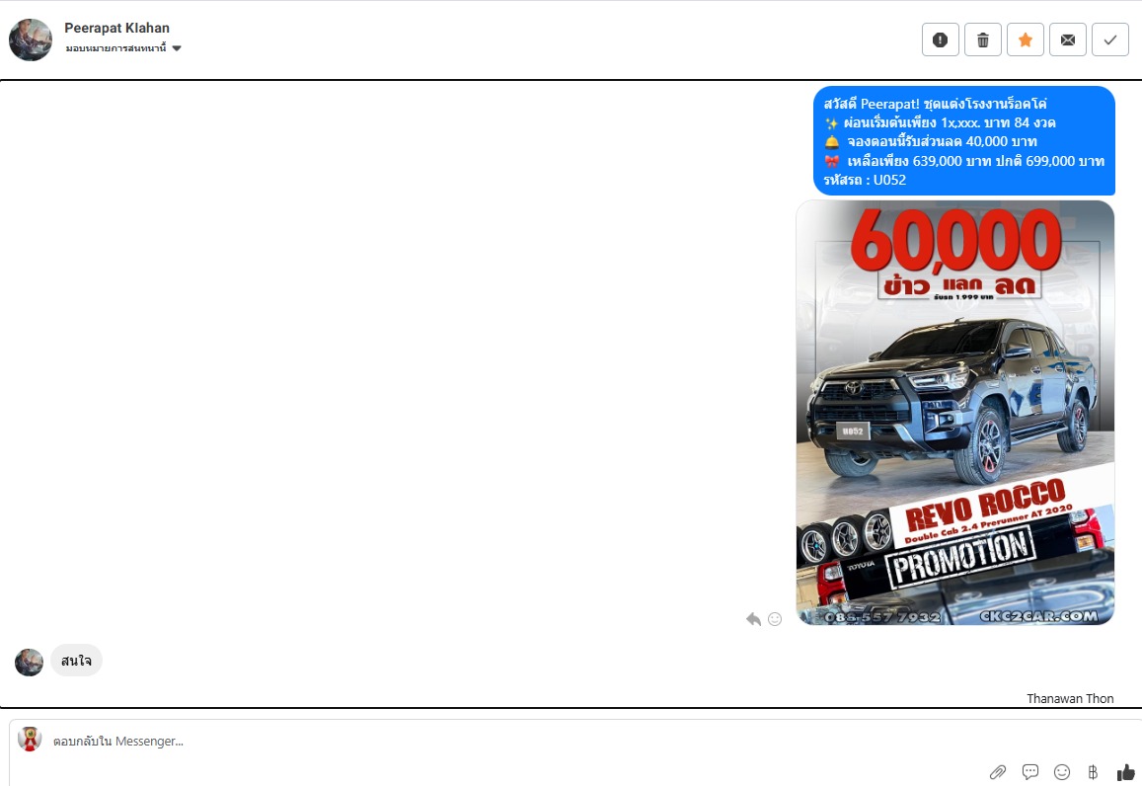Reply to the image message with arrow icon
The height and width of the screenshot is (786, 1142).
(x=753, y=618)
